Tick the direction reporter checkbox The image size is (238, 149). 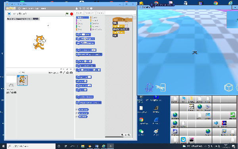coord(77,117)
